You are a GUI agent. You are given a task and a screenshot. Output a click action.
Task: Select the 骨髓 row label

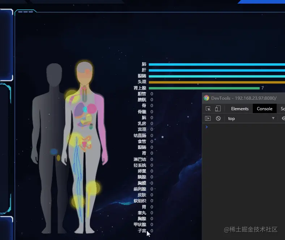(x=142, y=112)
